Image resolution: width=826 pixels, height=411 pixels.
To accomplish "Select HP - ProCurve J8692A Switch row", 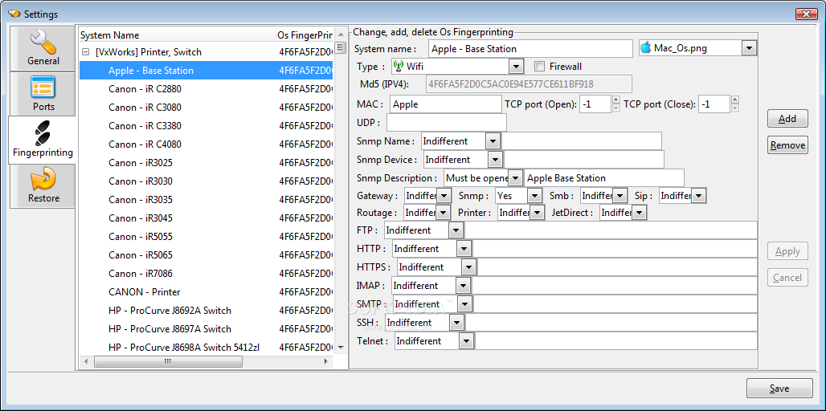I will pos(206,311).
